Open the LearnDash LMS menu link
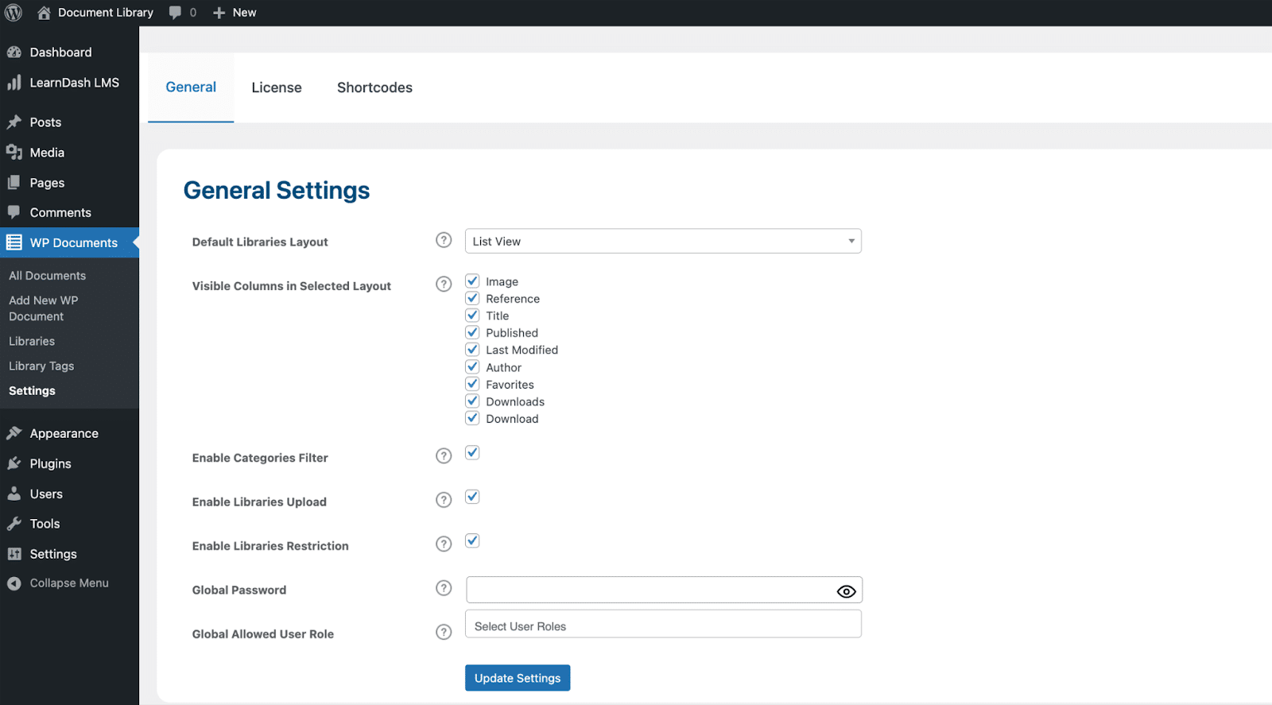Screen dimensions: 1272x705 pyautogui.click(x=75, y=83)
